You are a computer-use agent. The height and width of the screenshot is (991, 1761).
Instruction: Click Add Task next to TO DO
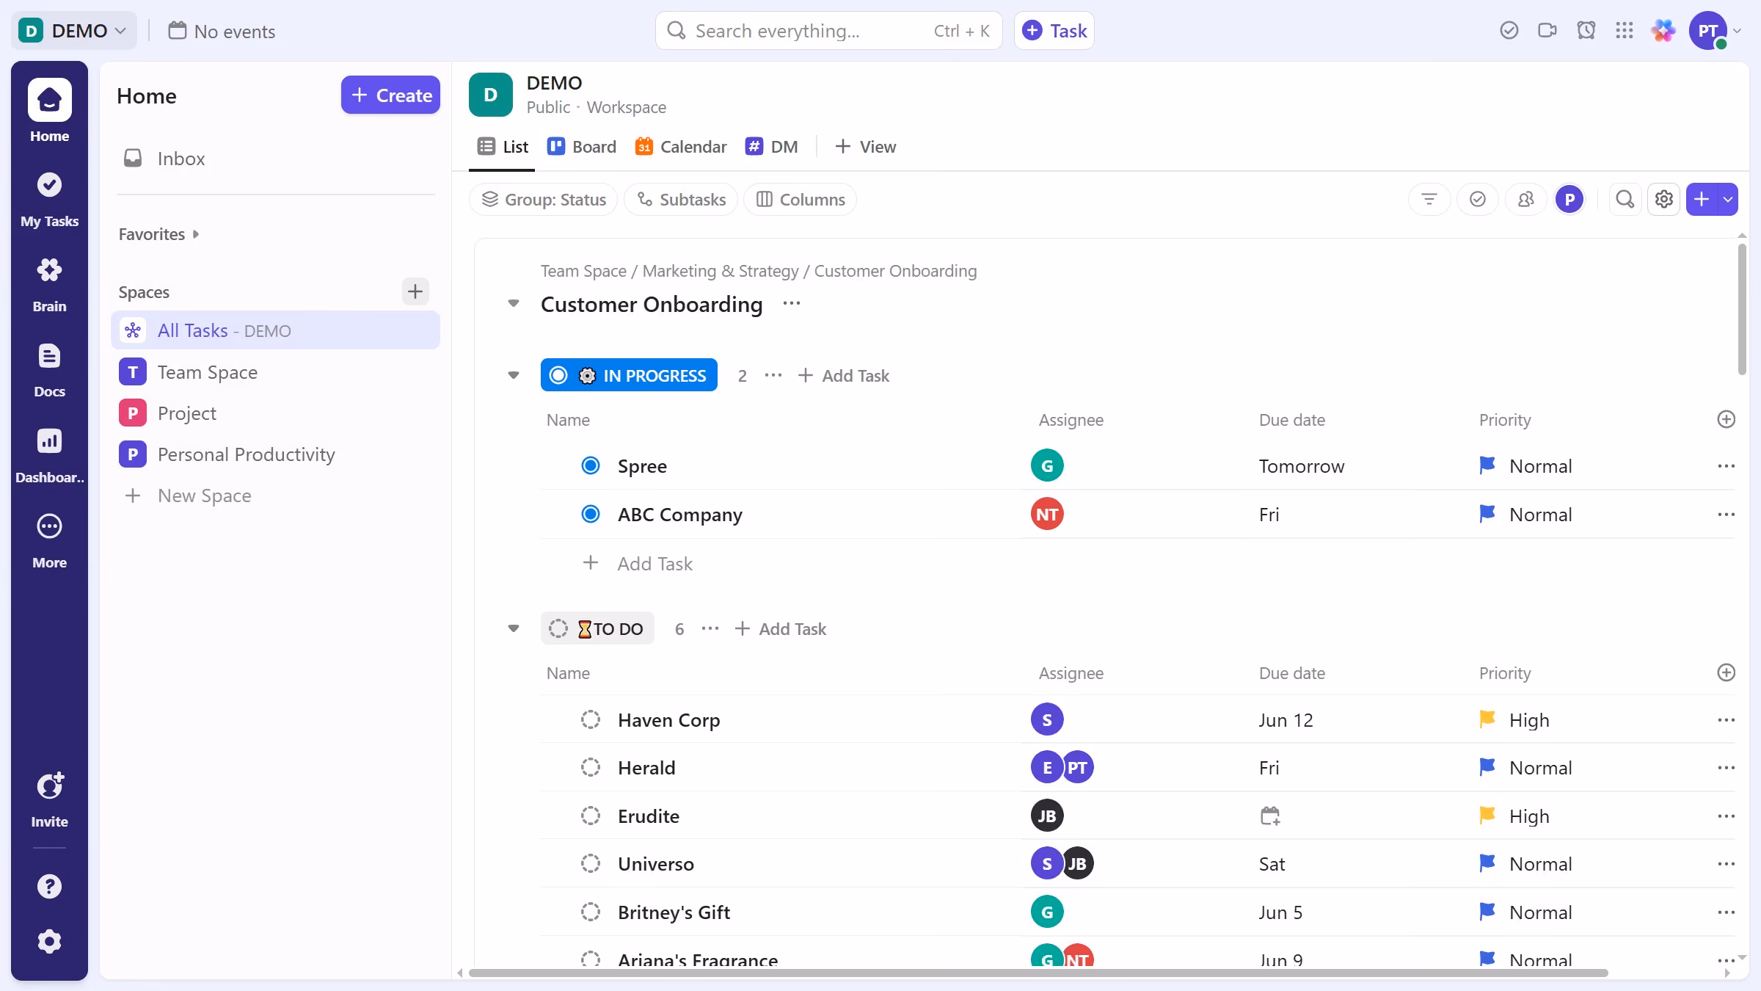pos(780,628)
